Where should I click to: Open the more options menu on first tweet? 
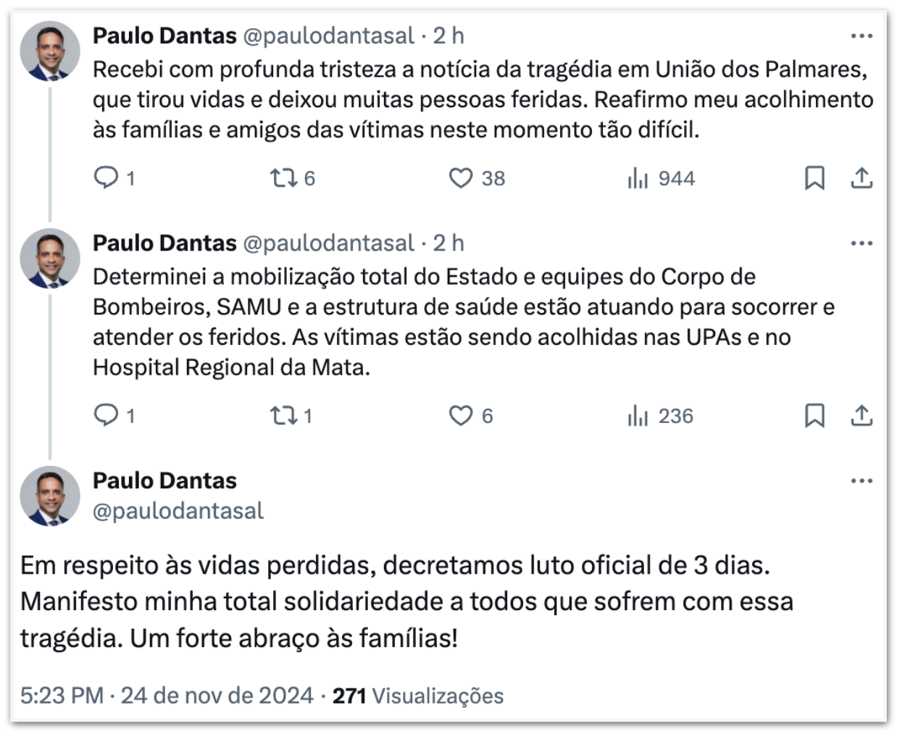click(861, 36)
